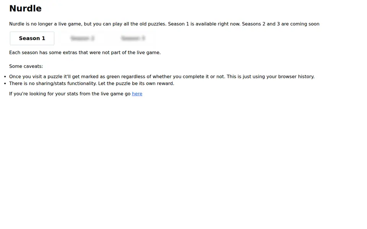Open the Season 1 puzzles
This screenshot has width=367, height=229.
pyautogui.click(x=32, y=38)
